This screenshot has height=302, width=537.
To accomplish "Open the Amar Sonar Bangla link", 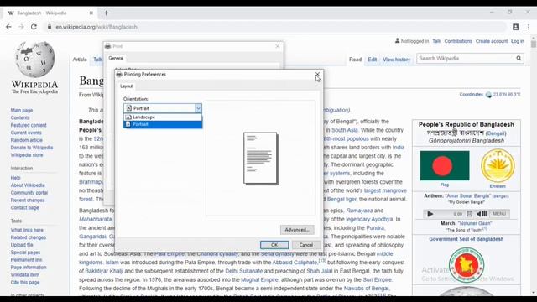I will pyautogui.click(x=467, y=196).
